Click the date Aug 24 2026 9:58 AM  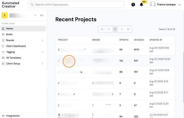click(159, 72)
